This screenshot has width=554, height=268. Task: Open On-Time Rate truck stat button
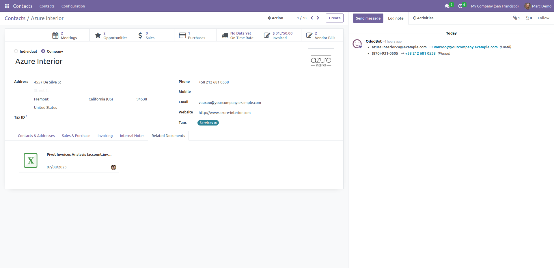click(238, 35)
